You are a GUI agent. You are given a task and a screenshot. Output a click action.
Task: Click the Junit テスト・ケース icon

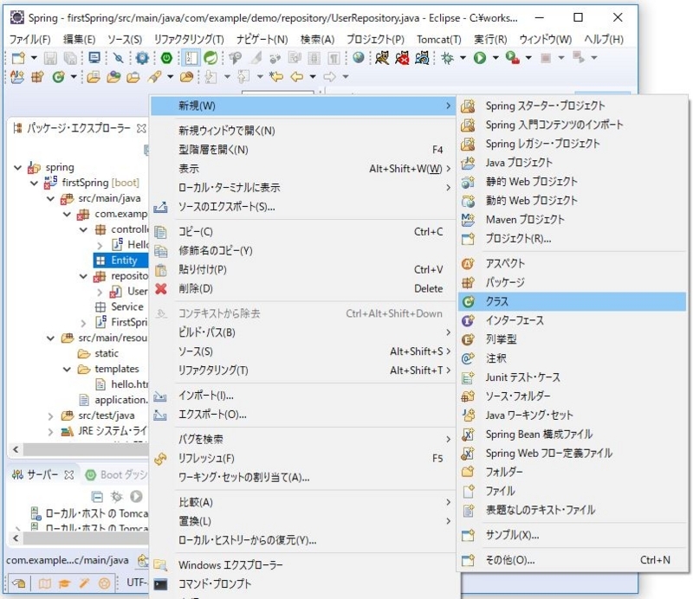coord(468,377)
